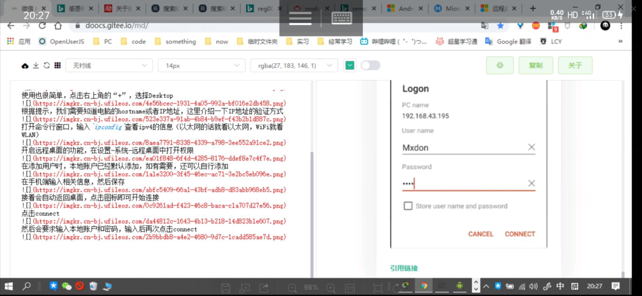Viewport: 642px width, 296px height.
Task: Click the green color swatch picker
Action: tap(350, 65)
